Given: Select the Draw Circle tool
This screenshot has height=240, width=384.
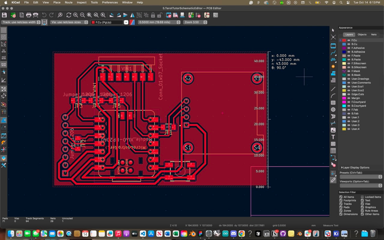Looking at the screenshot, I should coord(333,110).
